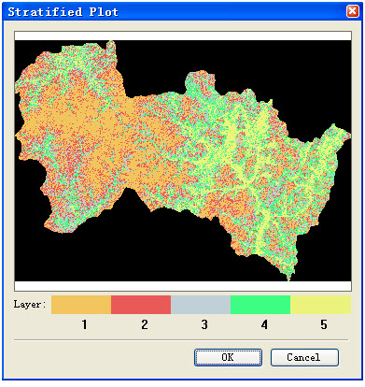The height and width of the screenshot is (387, 365).
Task: Click the number 2 legend label
Action: (145, 324)
